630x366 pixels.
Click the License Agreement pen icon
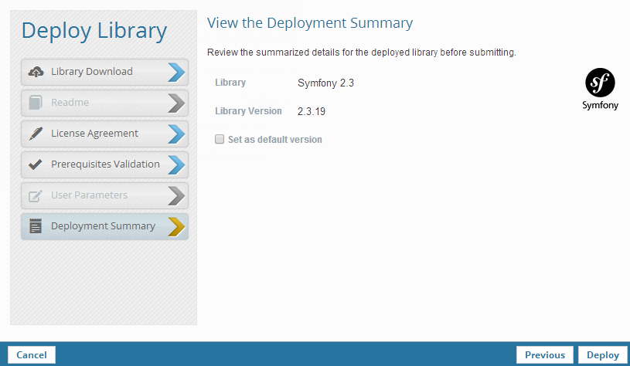tap(36, 134)
